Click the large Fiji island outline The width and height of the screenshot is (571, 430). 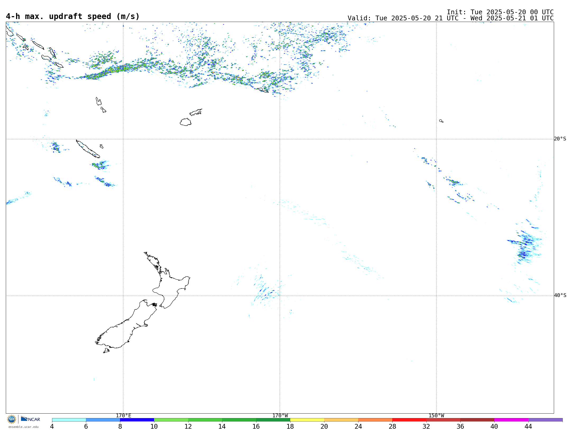(x=186, y=122)
